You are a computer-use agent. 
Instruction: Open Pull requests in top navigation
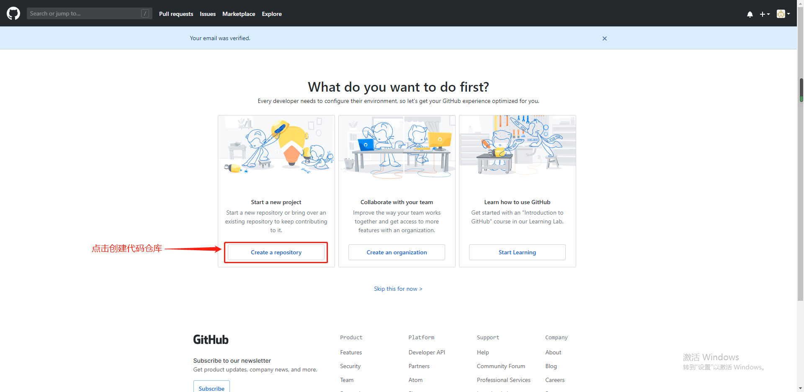[176, 14]
